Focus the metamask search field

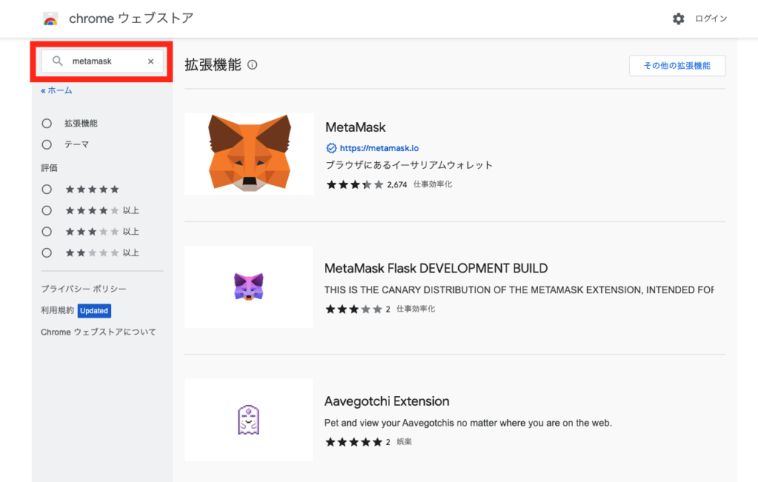[x=102, y=61]
